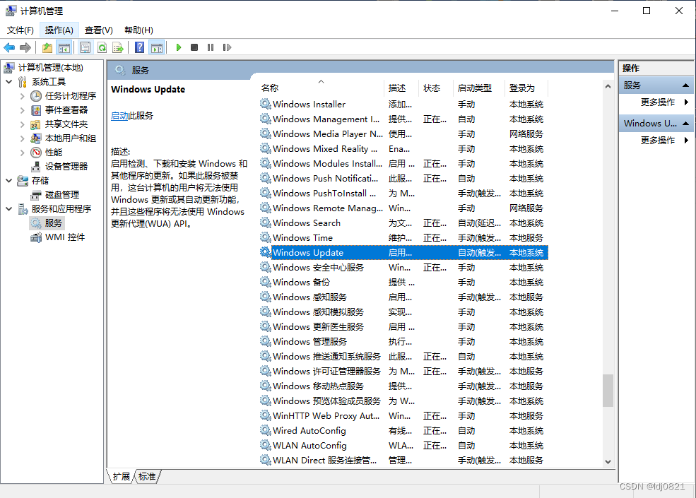Select the Windows Update service row
Viewport: 696px width, 498px height.
point(404,253)
